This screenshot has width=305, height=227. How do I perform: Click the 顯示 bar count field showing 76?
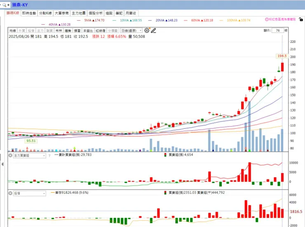tap(278, 30)
